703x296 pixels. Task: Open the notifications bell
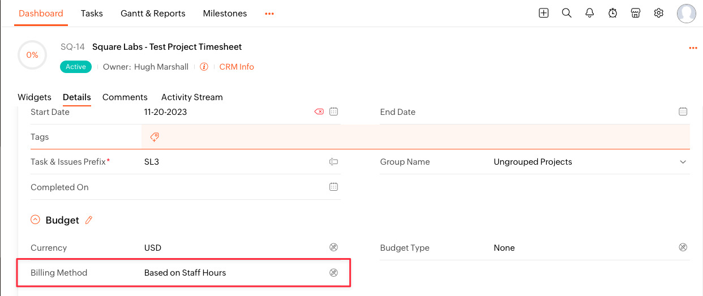[590, 13]
